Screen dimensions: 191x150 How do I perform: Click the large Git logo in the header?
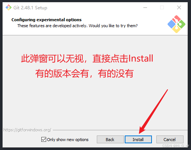(176, 24)
